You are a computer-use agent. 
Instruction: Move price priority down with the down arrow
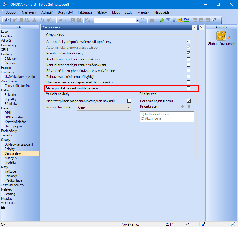point(189,107)
